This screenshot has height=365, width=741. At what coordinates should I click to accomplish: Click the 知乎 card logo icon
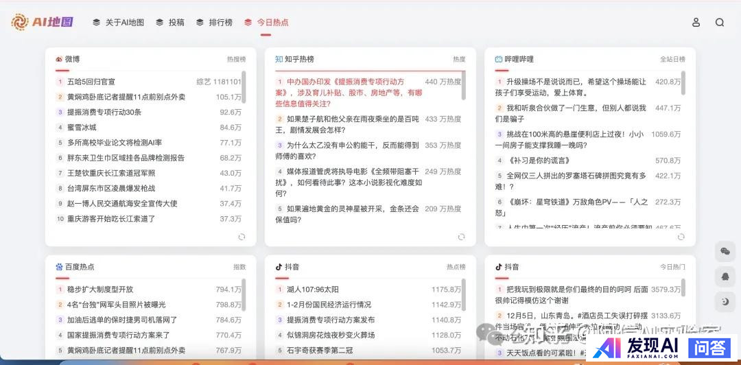pos(279,59)
